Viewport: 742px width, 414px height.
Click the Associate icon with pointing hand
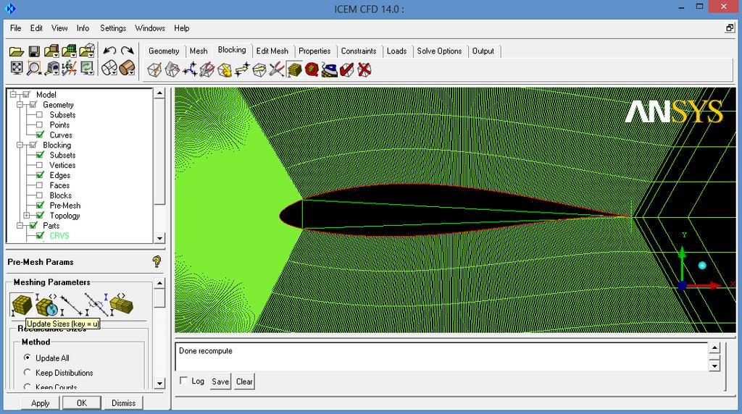pos(225,70)
